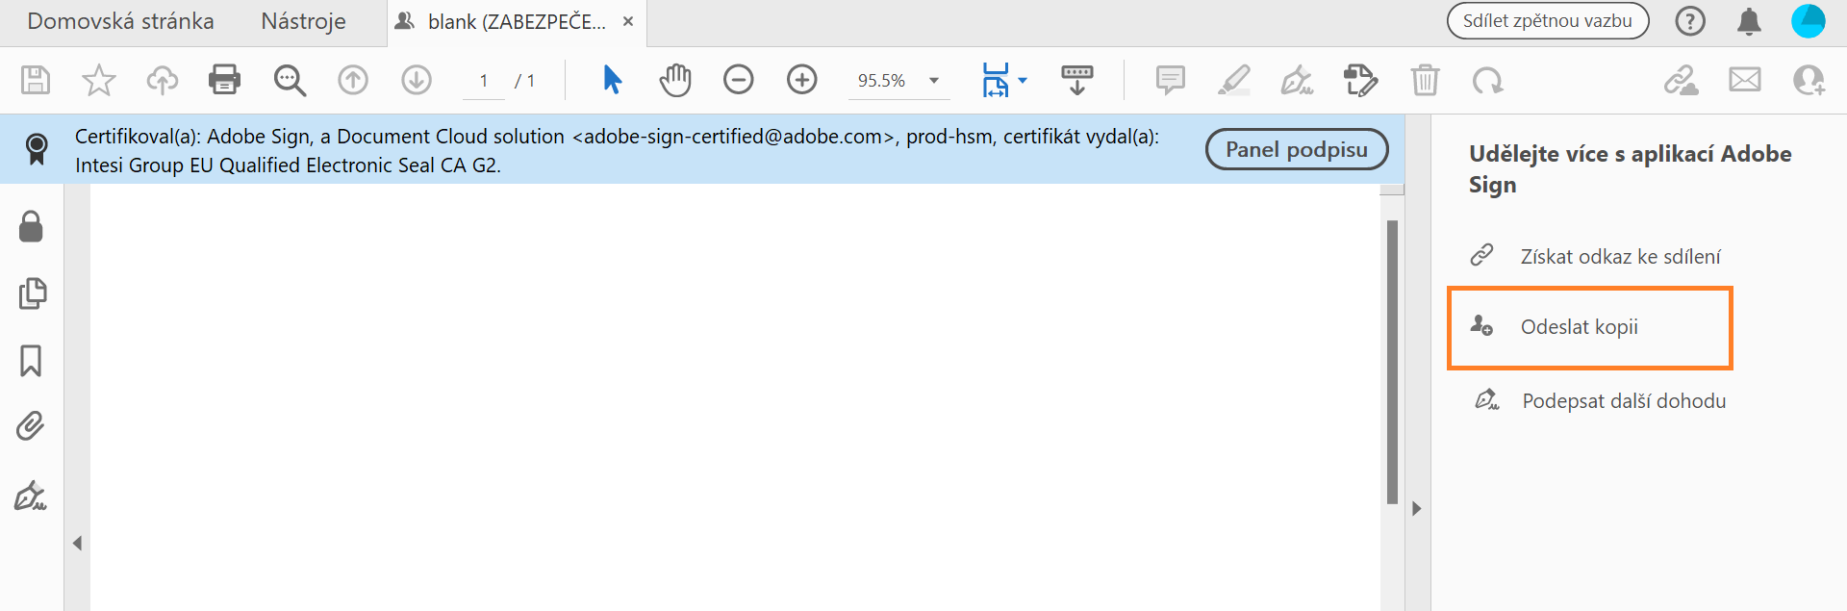This screenshot has width=1847, height=611.
Task: Open the search and find tool
Action: tap(289, 81)
